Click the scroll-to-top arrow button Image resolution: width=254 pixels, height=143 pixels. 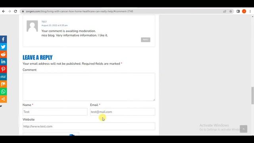point(243,129)
